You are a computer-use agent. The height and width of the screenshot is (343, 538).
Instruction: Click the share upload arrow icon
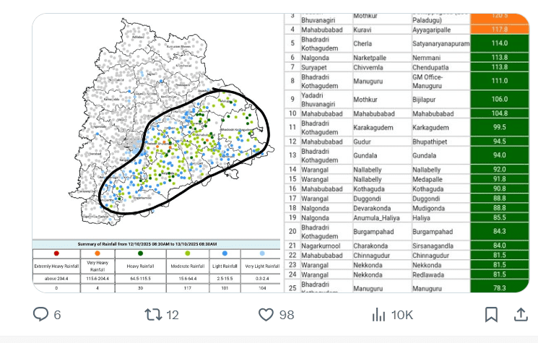tap(520, 315)
